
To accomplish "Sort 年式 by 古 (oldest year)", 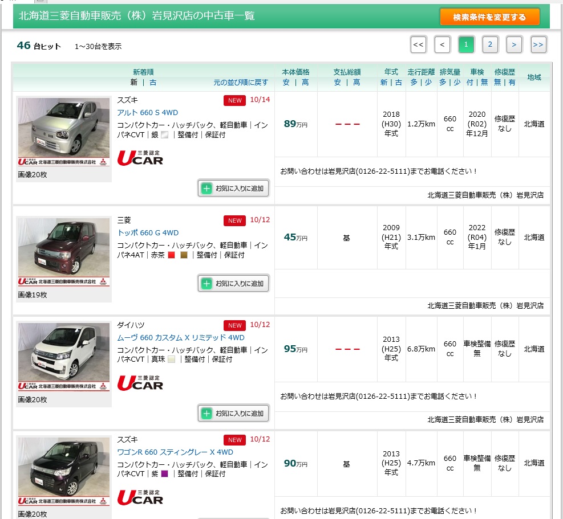I will coord(399,83).
